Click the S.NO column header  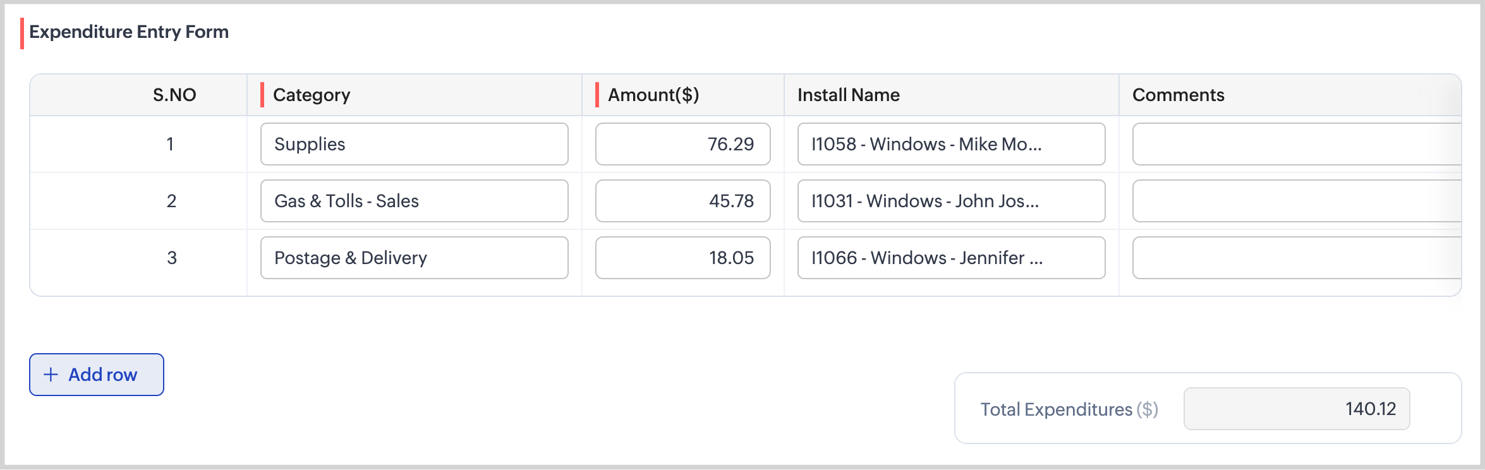coord(174,95)
